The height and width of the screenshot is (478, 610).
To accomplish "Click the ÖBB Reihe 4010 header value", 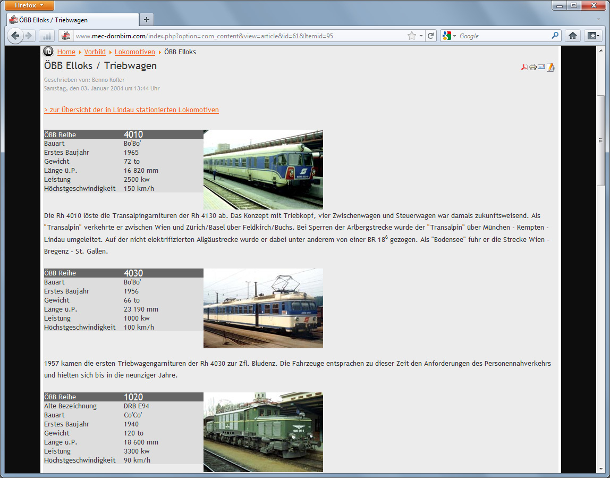I will (133, 135).
